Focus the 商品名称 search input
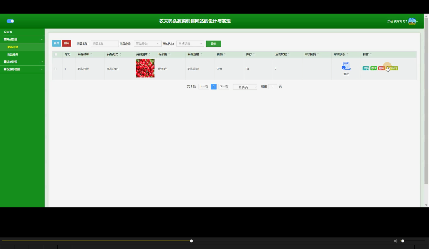Screen dimensions: 429x249 pyautogui.click(x=104, y=44)
